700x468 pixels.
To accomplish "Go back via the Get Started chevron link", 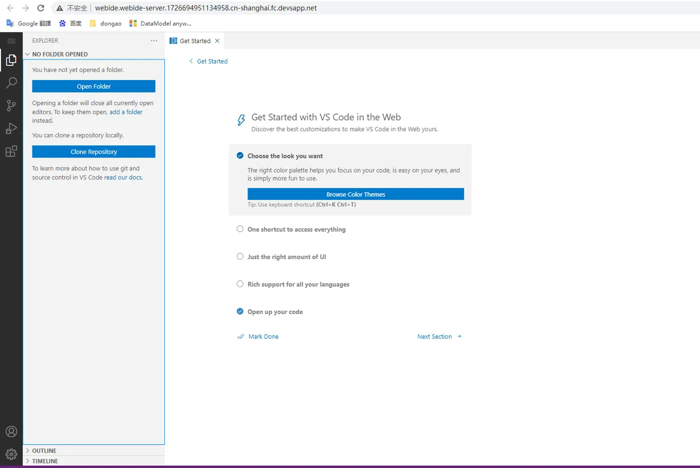I will click(x=208, y=61).
